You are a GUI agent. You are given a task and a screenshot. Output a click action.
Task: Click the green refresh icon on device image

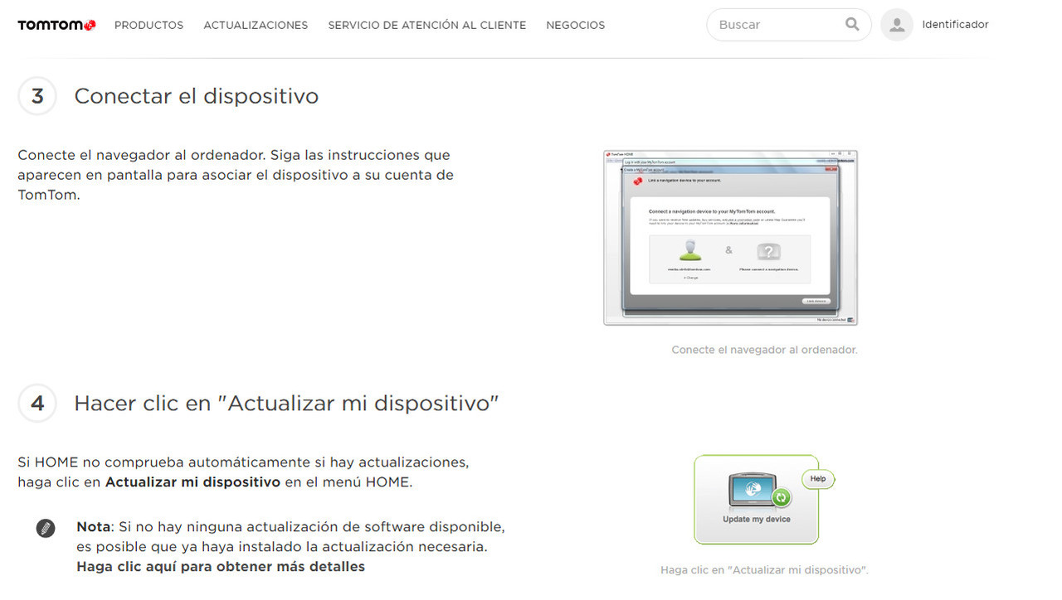[x=781, y=498]
